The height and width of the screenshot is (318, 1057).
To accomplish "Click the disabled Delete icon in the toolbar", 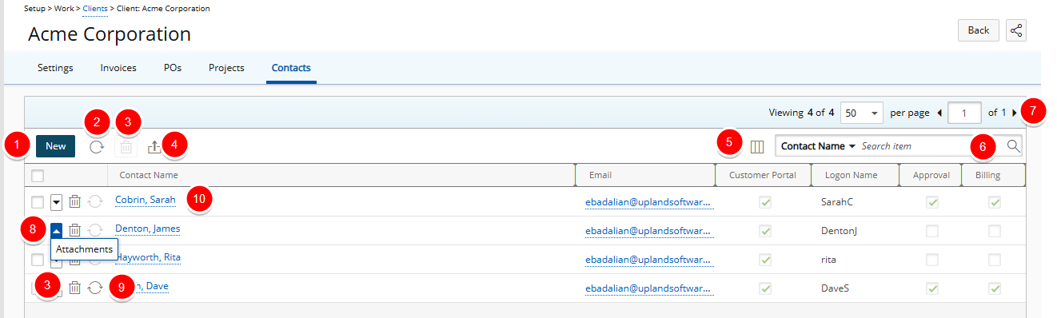I will 126,146.
